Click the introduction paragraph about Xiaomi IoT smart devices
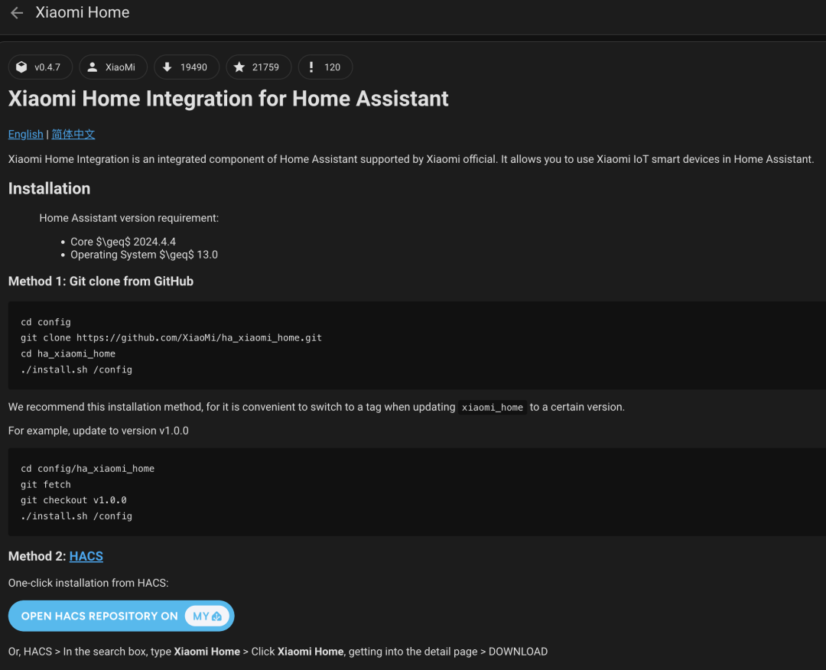Image resolution: width=826 pixels, height=670 pixels. (x=411, y=159)
